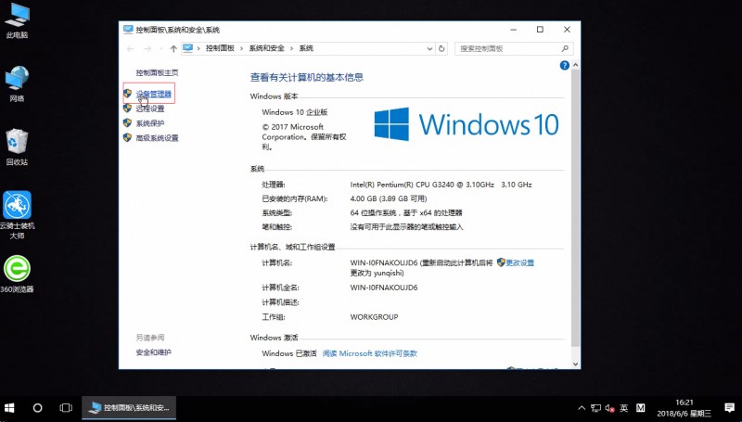This screenshot has width=742, height=422.
Task: Click the vertical scrollbar thumb
Action: (x=575, y=208)
